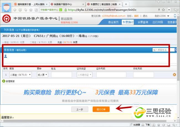The height and width of the screenshot is (127, 180).
Task: Open new browser tab with plus button
Action: click(126, 4)
